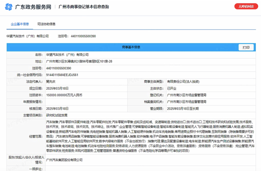Click the 广州市商事登记基本信息查询 page title
261x171 pixels.
click(x=83, y=7)
